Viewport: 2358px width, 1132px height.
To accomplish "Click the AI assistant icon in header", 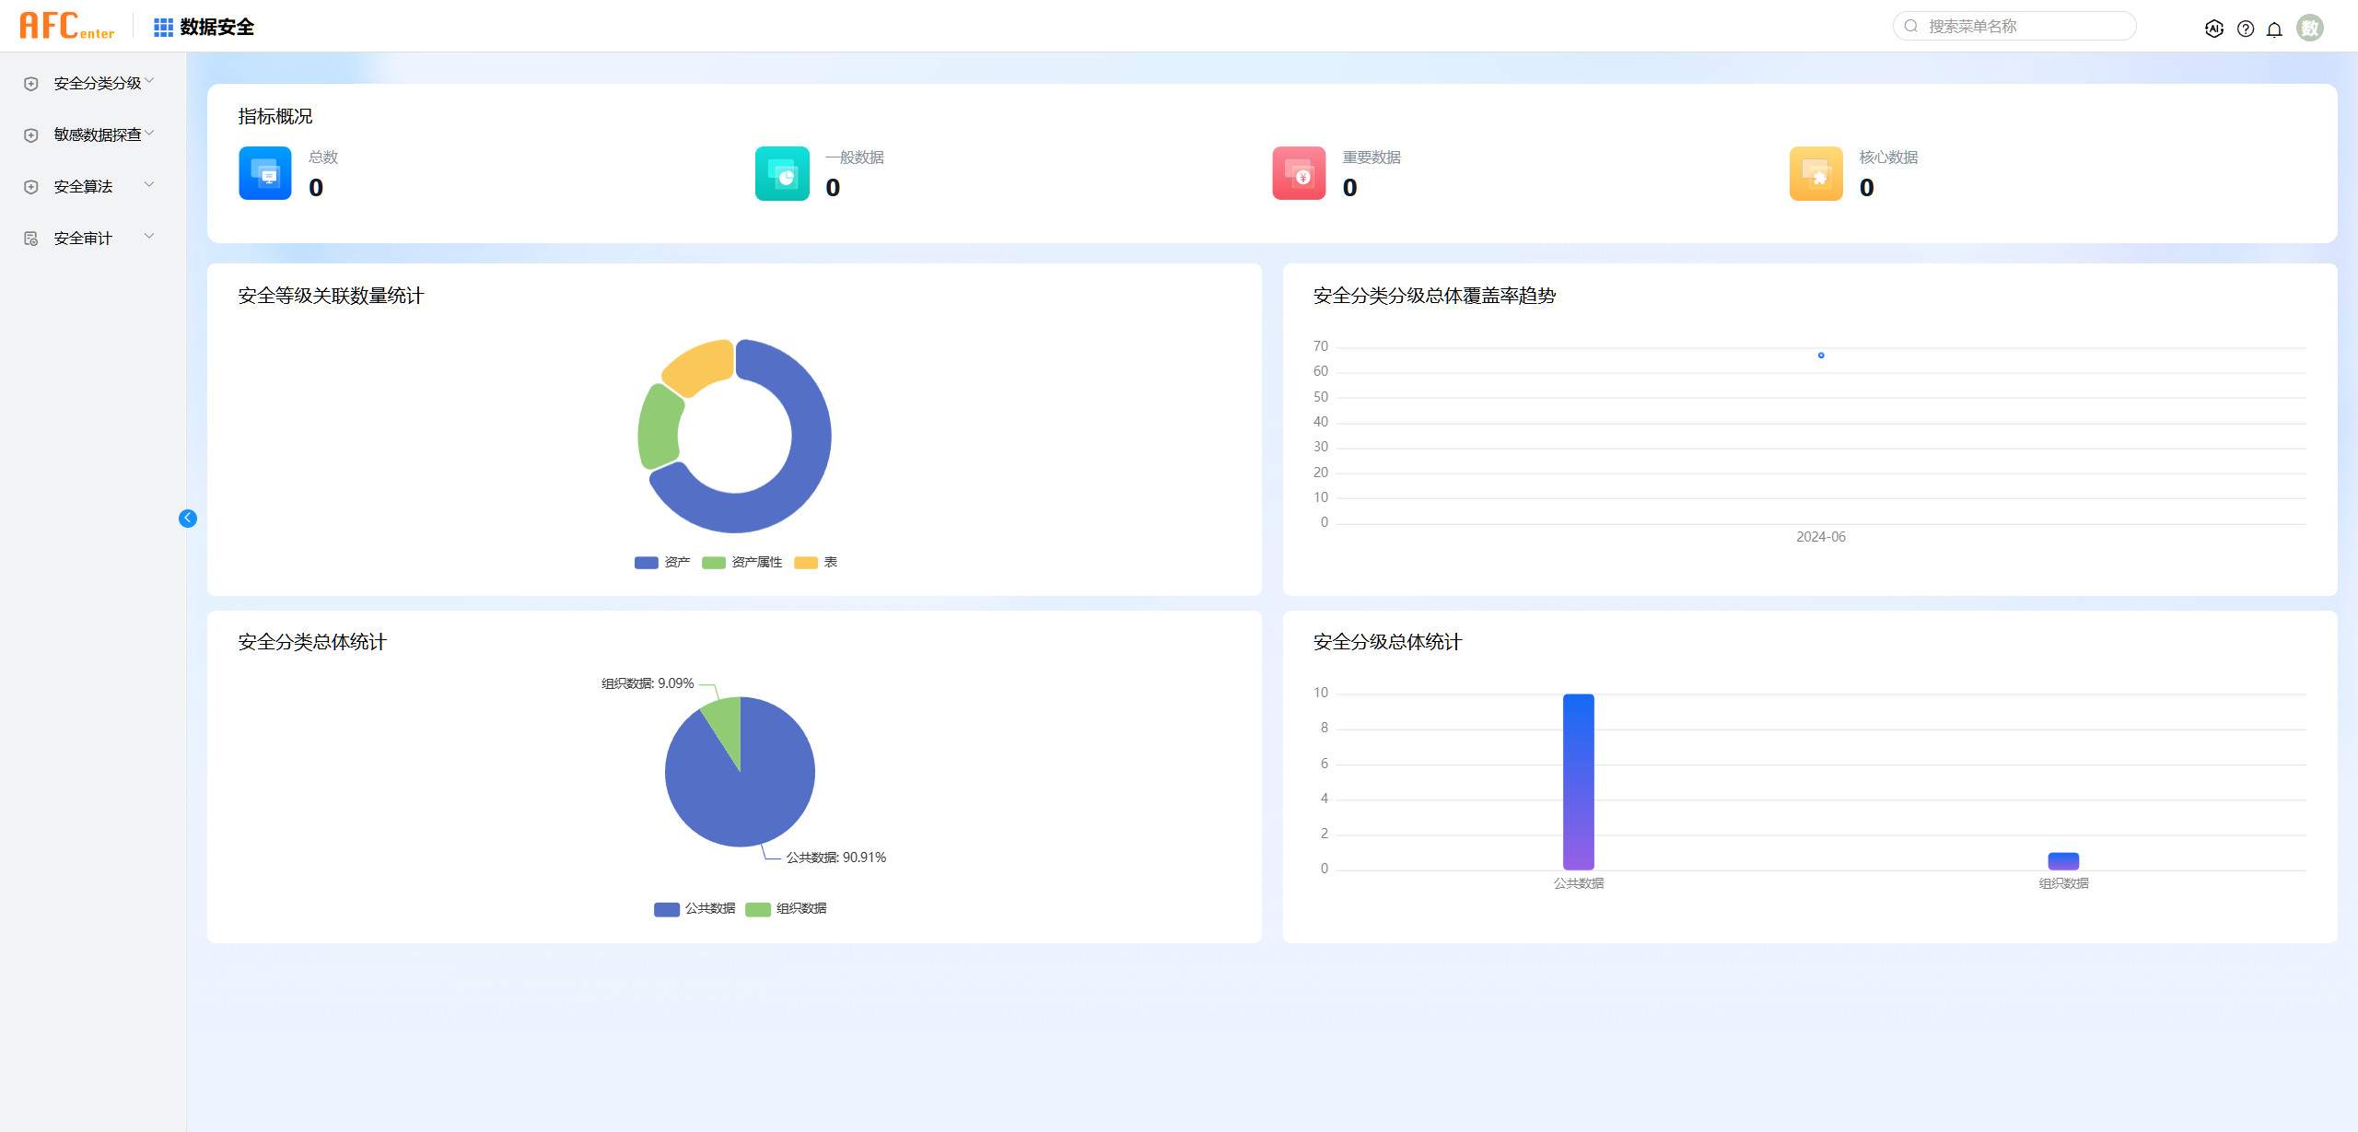I will 2213,29.
